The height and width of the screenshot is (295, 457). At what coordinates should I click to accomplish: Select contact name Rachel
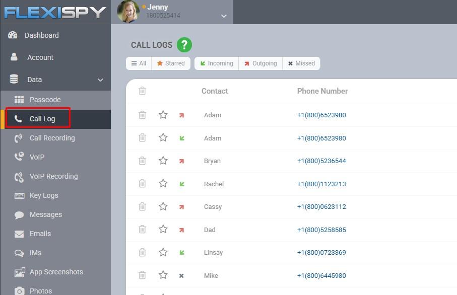pos(214,184)
